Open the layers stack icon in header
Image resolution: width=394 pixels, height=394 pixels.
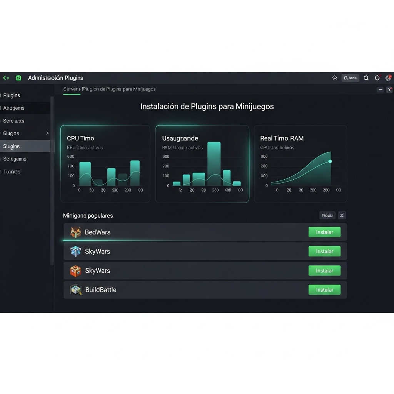coord(334,78)
